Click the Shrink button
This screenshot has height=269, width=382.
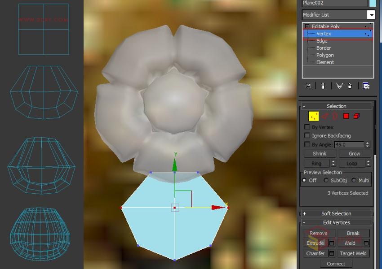tap(319, 153)
